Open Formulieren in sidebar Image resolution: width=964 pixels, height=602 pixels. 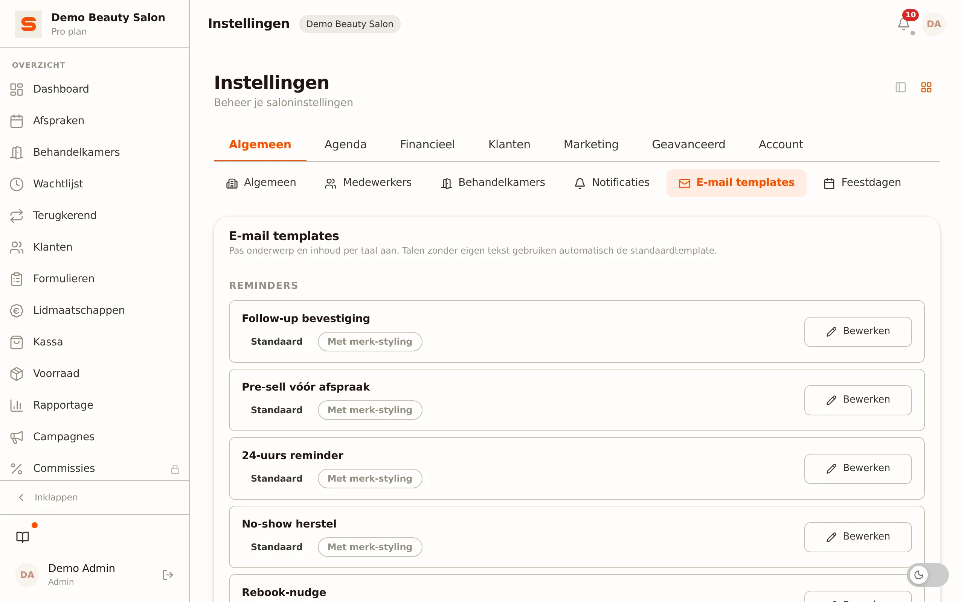95,279
